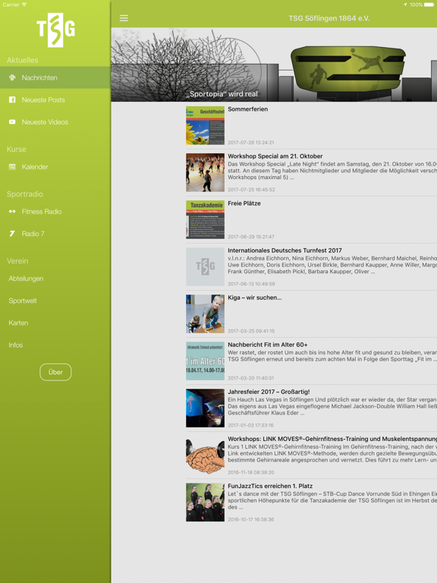This screenshot has width=437, height=583.
Task: Click the date 2017-03-20 11:40:31
Action: tap(251, 378)
